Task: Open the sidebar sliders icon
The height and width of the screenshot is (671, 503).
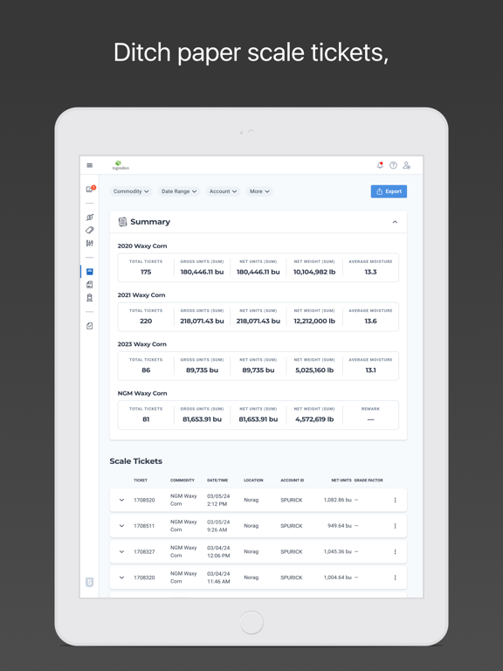Action: coord(89,243)
